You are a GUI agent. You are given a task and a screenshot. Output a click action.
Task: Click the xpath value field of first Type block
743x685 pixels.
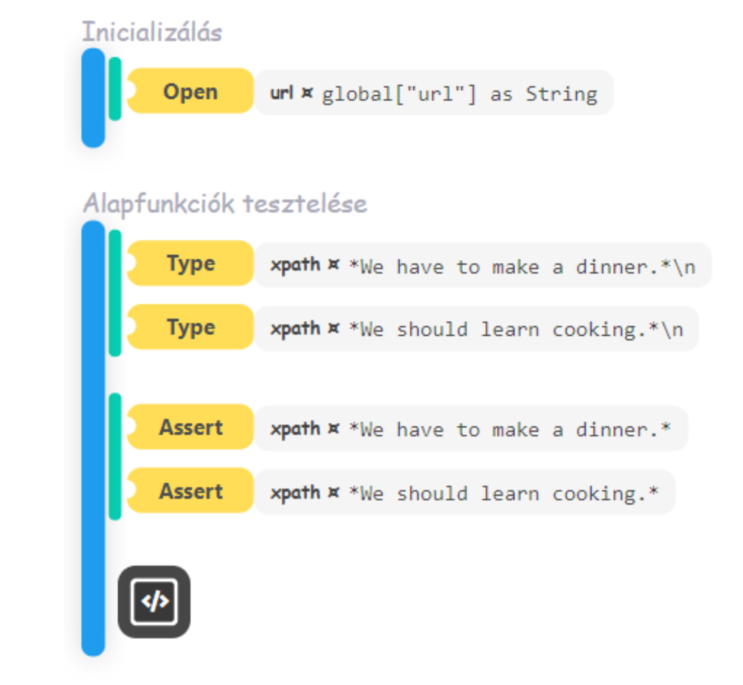(525, 265)
